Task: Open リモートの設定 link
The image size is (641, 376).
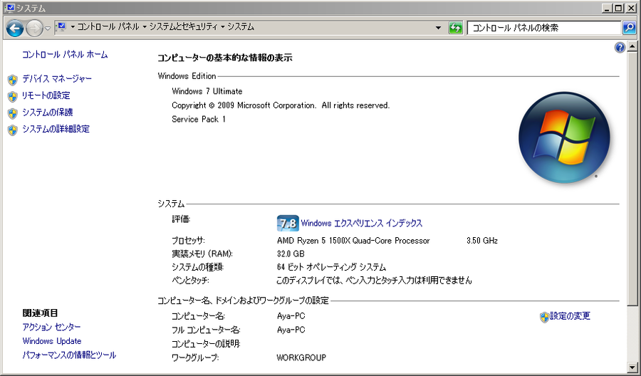Action: 46,95
